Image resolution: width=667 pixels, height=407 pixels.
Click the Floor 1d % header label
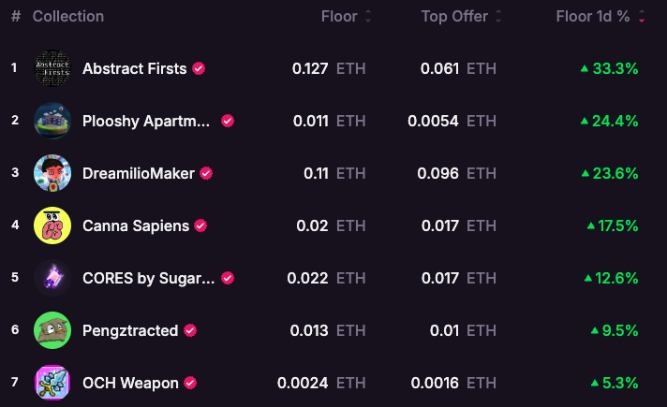click(593, 16)
